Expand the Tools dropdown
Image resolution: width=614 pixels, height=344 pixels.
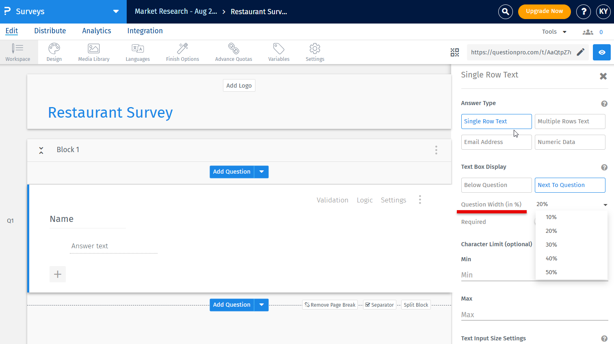click(x=553, y=31)
